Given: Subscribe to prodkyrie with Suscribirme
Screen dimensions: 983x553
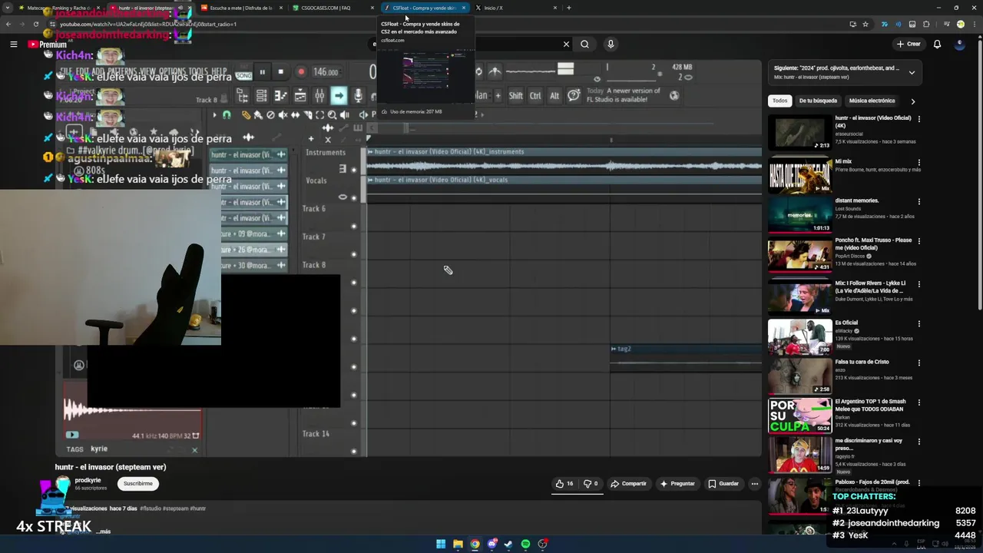Looking at the screenshot, I should pyautogui.click(x=138, y=483).
